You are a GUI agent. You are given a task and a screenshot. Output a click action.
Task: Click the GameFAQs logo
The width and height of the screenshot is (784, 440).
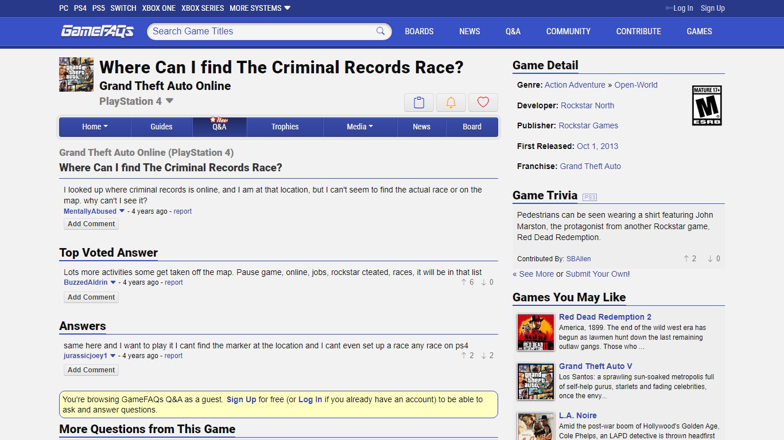click(x=98, y=31)
